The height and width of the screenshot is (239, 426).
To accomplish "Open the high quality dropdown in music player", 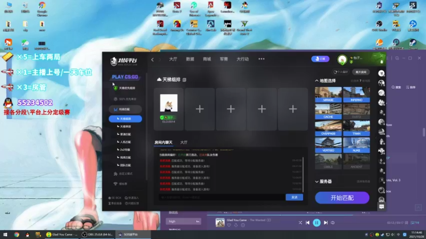I will pos(183,221).
